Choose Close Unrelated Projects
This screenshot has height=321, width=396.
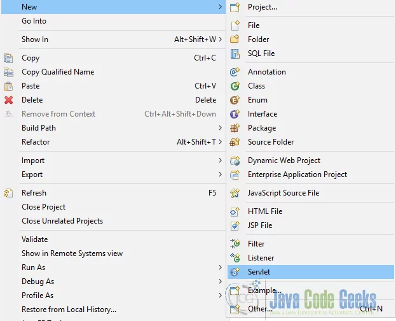[x=113, y=221]
